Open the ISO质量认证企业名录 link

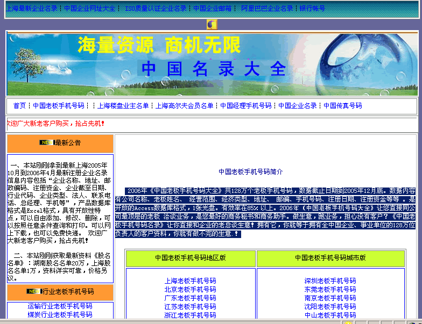tap(156, 9)
